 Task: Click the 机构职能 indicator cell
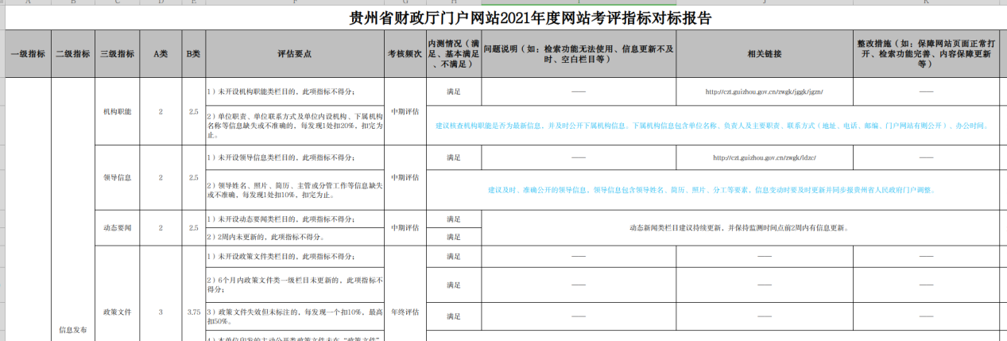(x=117, y=111)
